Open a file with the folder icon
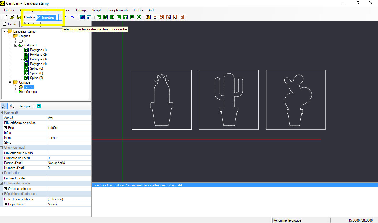The height and width of the screenshot is (223, 378). [x=12, y=17]
